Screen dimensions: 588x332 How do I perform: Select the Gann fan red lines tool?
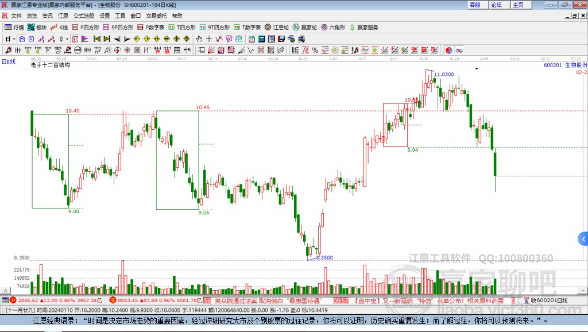coord(211,51)
